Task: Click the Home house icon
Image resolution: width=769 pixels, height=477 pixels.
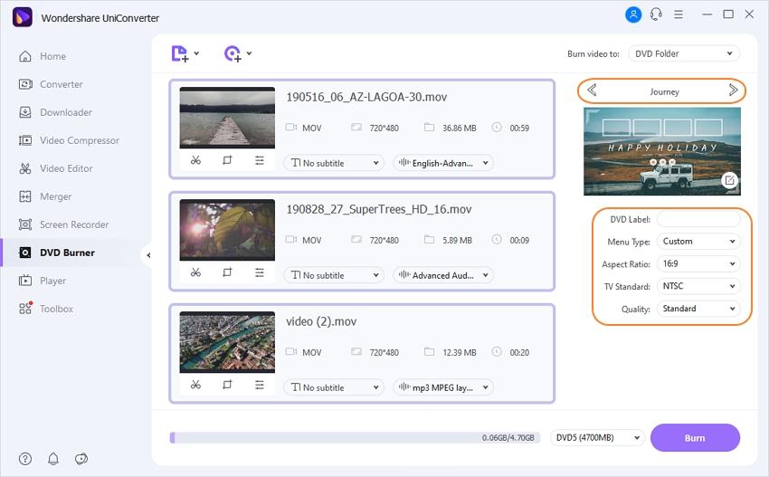Action: click(25, 56)
